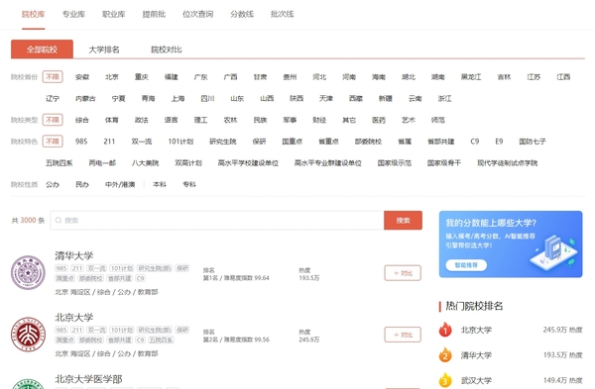The width and height of the screenshot is (595, 389).
Task: Filter by 专科 level
Action: click(189, 184)
